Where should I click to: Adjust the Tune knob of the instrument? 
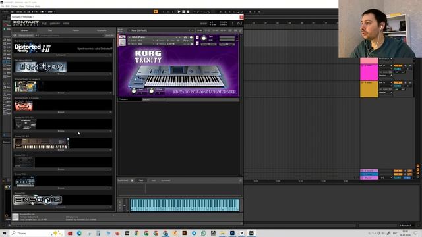[x=204, y=38]
